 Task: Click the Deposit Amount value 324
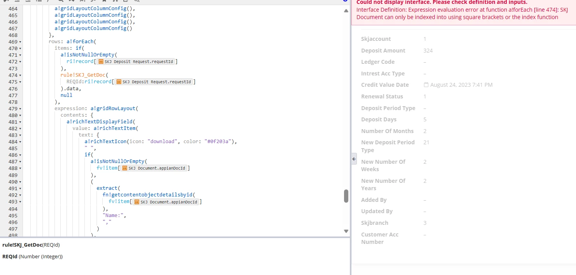[428, 51]
